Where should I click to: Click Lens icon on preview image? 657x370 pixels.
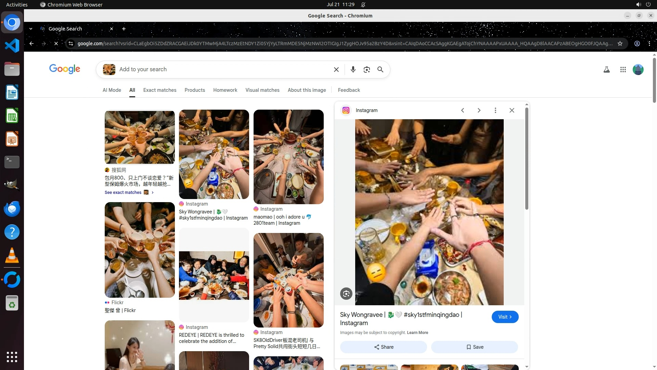[346, 294]
